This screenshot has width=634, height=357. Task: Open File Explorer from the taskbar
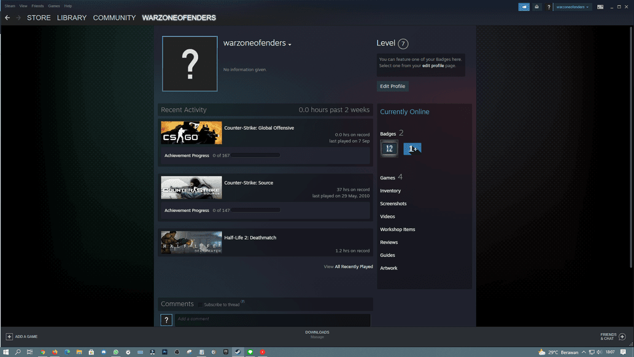tap(79, 352)
